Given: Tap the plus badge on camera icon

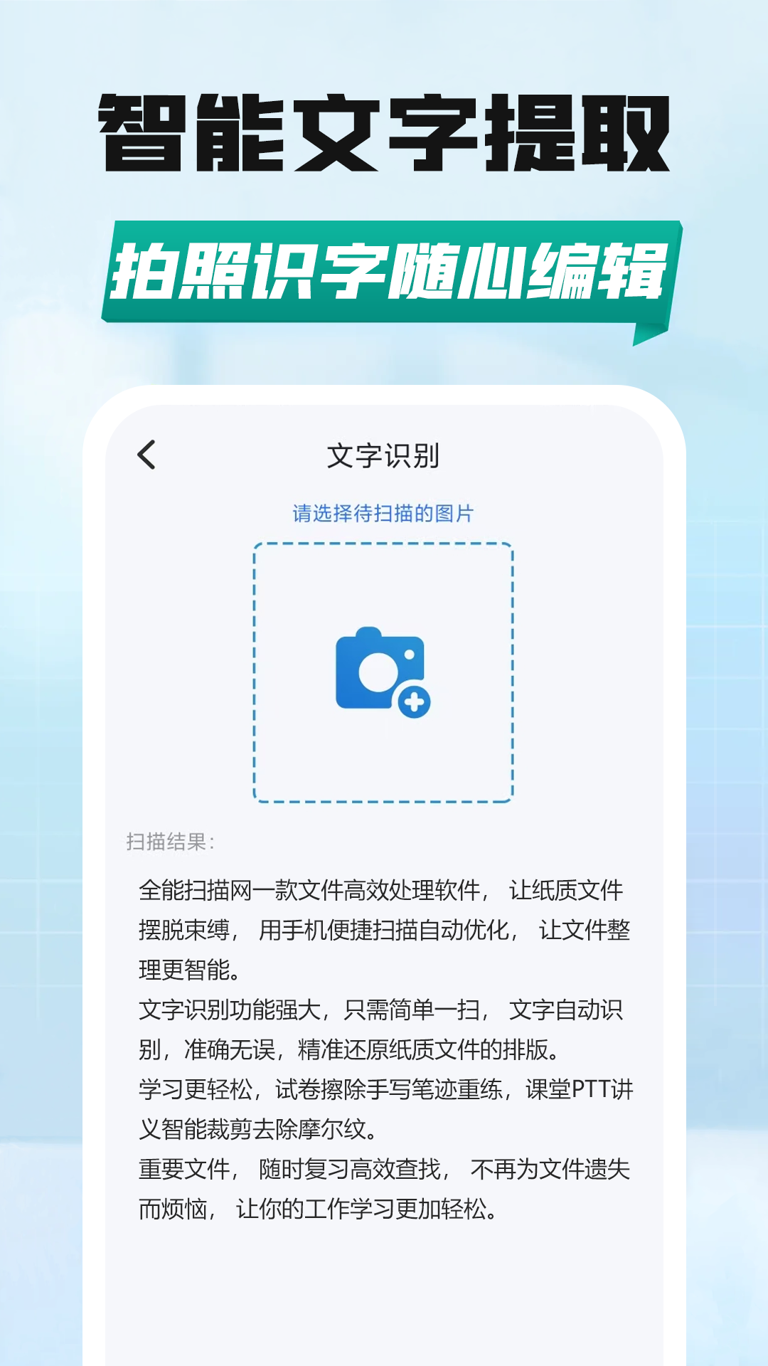Looking at the screenshot, I should pyautogui.click(x=415, y=702).
